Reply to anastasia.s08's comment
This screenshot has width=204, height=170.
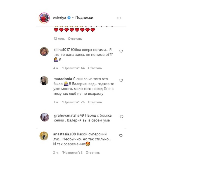92,153
